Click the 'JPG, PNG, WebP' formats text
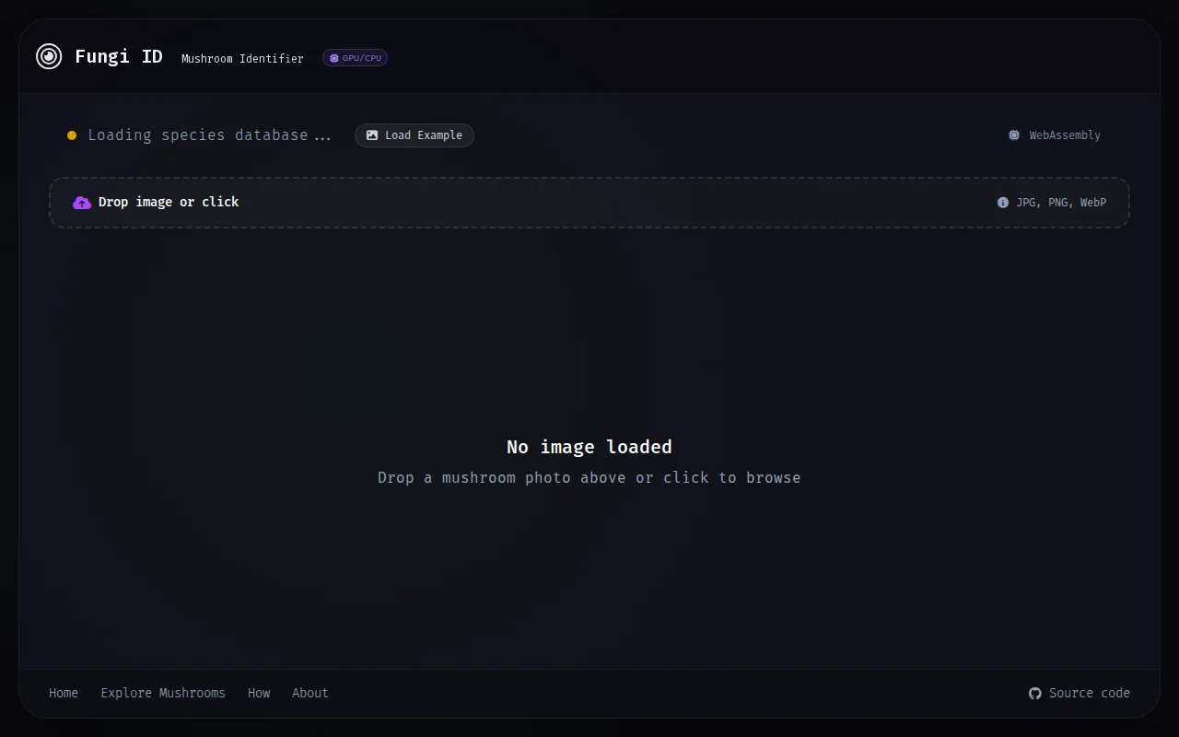 (1061, 203)
